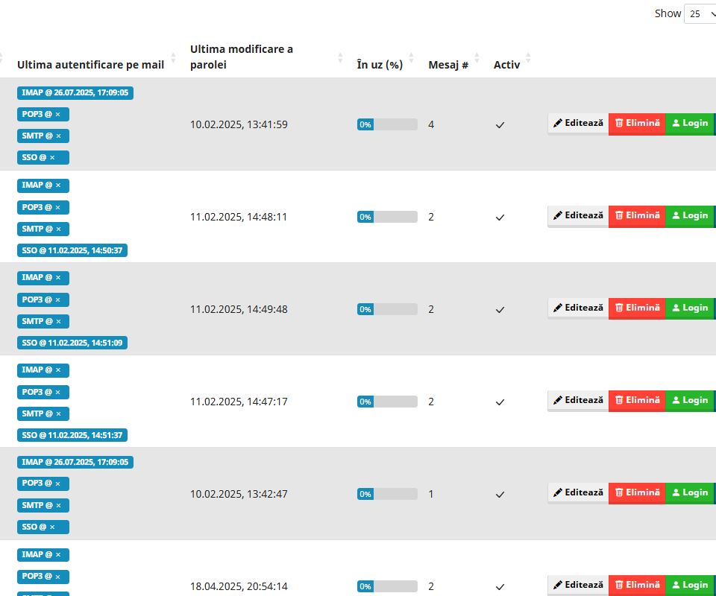
Task: Click the trash icon in the 13:42:47 row
Action: click(x=619, y=492)
